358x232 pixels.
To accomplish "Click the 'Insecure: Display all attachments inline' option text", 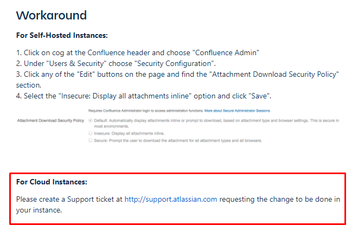I will [129, 134].
